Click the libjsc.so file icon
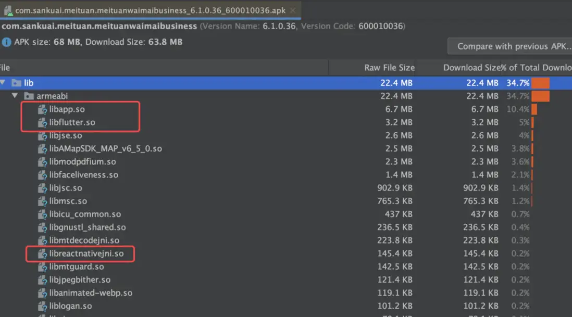The image size is (572, 317). coord(42,188)
